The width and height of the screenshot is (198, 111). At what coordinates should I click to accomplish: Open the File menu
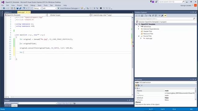coord(2,5)
